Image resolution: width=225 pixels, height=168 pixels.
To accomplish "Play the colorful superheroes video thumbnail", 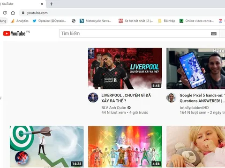I will pyautogui.click(x=125, y=147).
